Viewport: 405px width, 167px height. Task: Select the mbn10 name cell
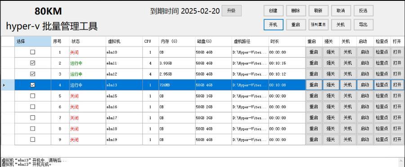pos(124,52)
